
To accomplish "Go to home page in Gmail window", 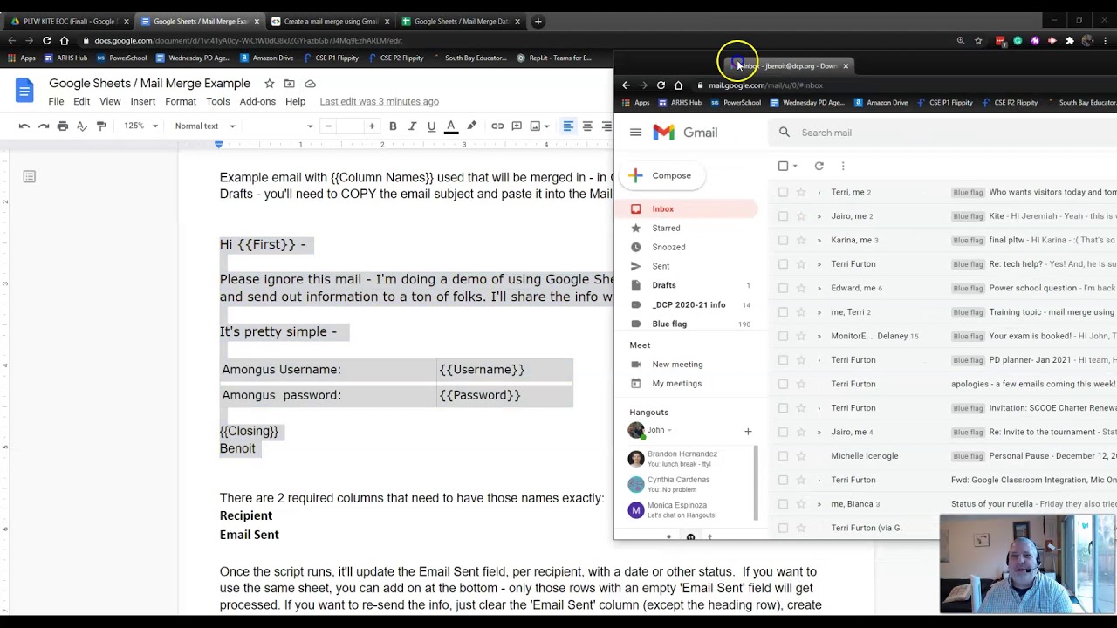I will click(x=678, y=85).
